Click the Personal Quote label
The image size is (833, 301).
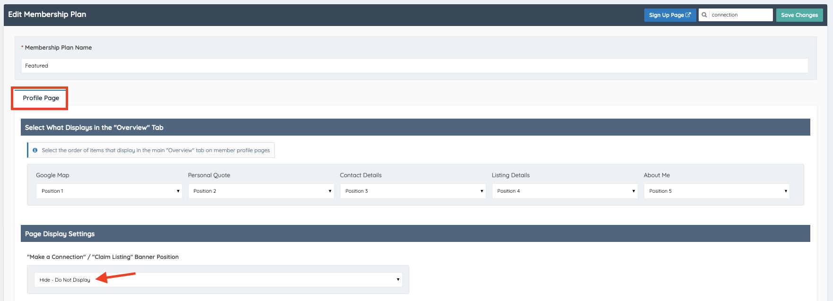point(209,175)
